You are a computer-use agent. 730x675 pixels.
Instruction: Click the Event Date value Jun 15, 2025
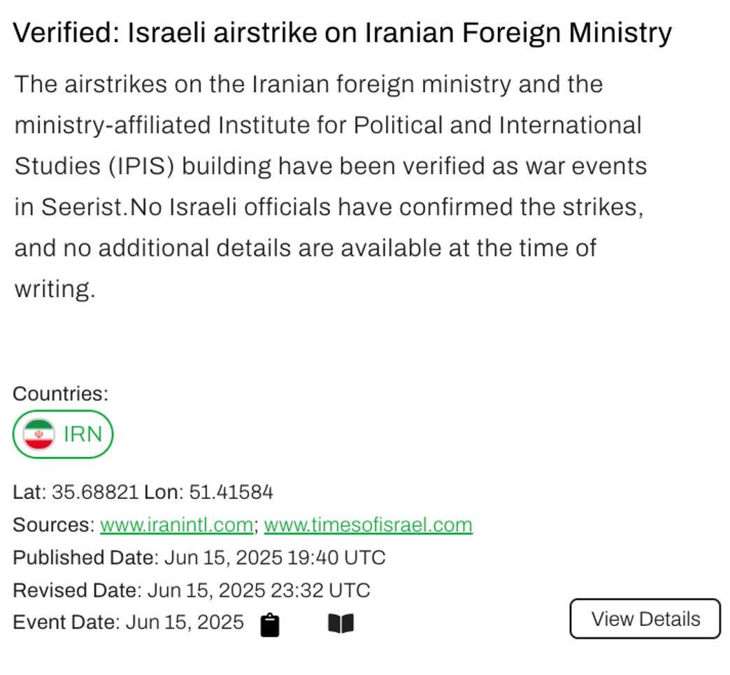185,622
